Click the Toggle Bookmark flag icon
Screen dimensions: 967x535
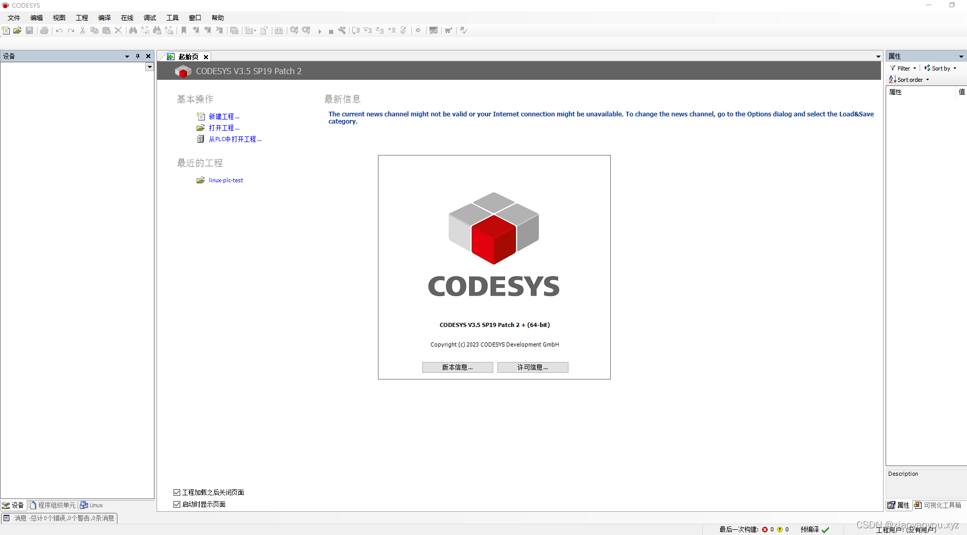[x=184, y=30]
